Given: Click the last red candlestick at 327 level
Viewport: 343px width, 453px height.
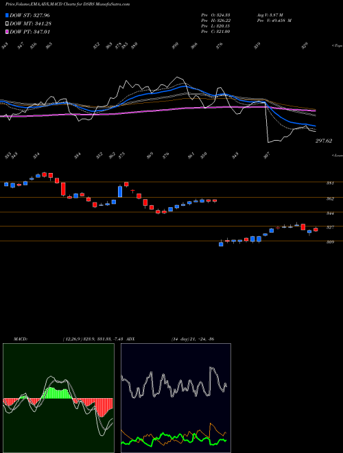Looking at the screenshot, I should (316, 230).
